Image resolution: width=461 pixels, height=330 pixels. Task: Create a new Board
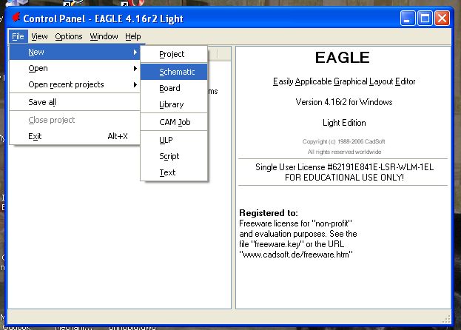click(x=174, y=88)
